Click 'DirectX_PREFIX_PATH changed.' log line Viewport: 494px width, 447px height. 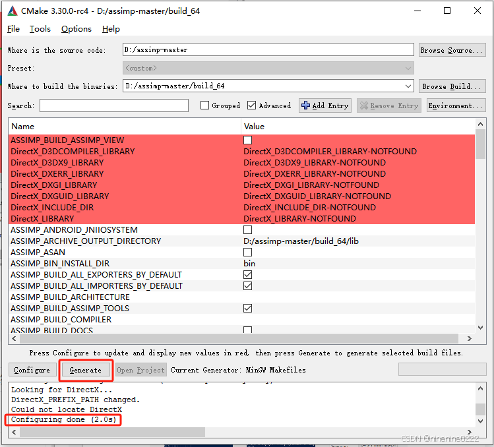point(75,400)
